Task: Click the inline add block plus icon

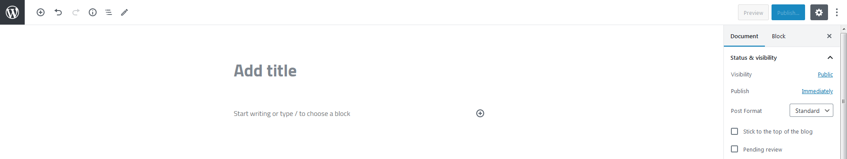Action: 480,113
